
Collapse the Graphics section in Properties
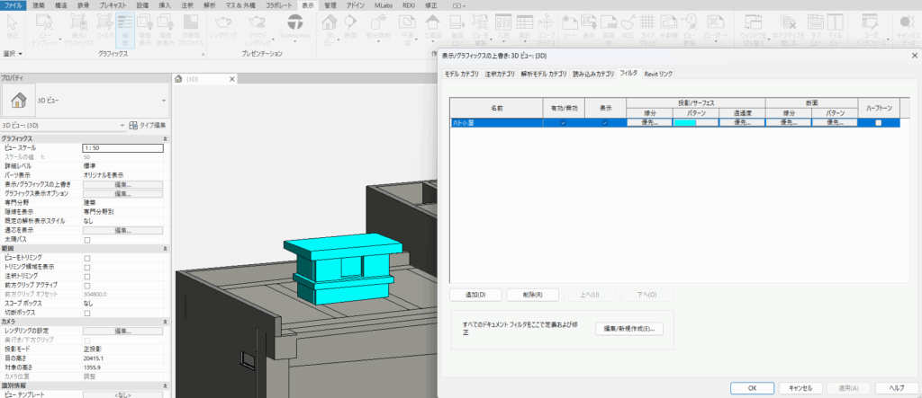(x=165, y=138)
